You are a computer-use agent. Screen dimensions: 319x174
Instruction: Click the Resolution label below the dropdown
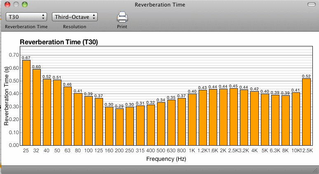[x=75, y=27]
